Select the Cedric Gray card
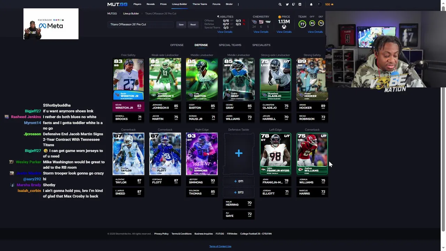 click(239, 79)
